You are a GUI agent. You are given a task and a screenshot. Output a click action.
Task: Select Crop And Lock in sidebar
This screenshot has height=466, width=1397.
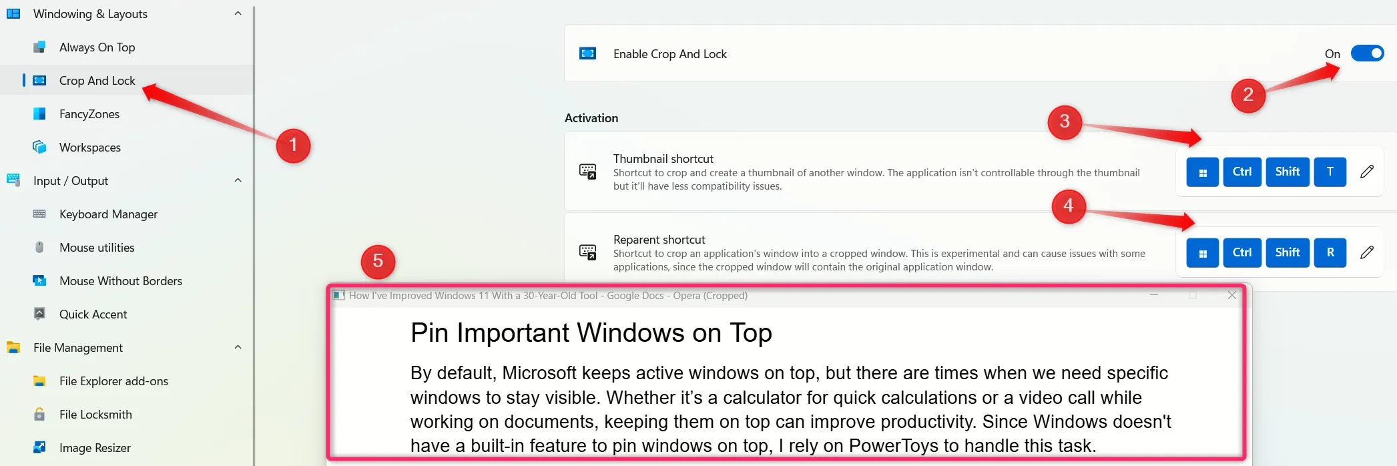point(127,80)
